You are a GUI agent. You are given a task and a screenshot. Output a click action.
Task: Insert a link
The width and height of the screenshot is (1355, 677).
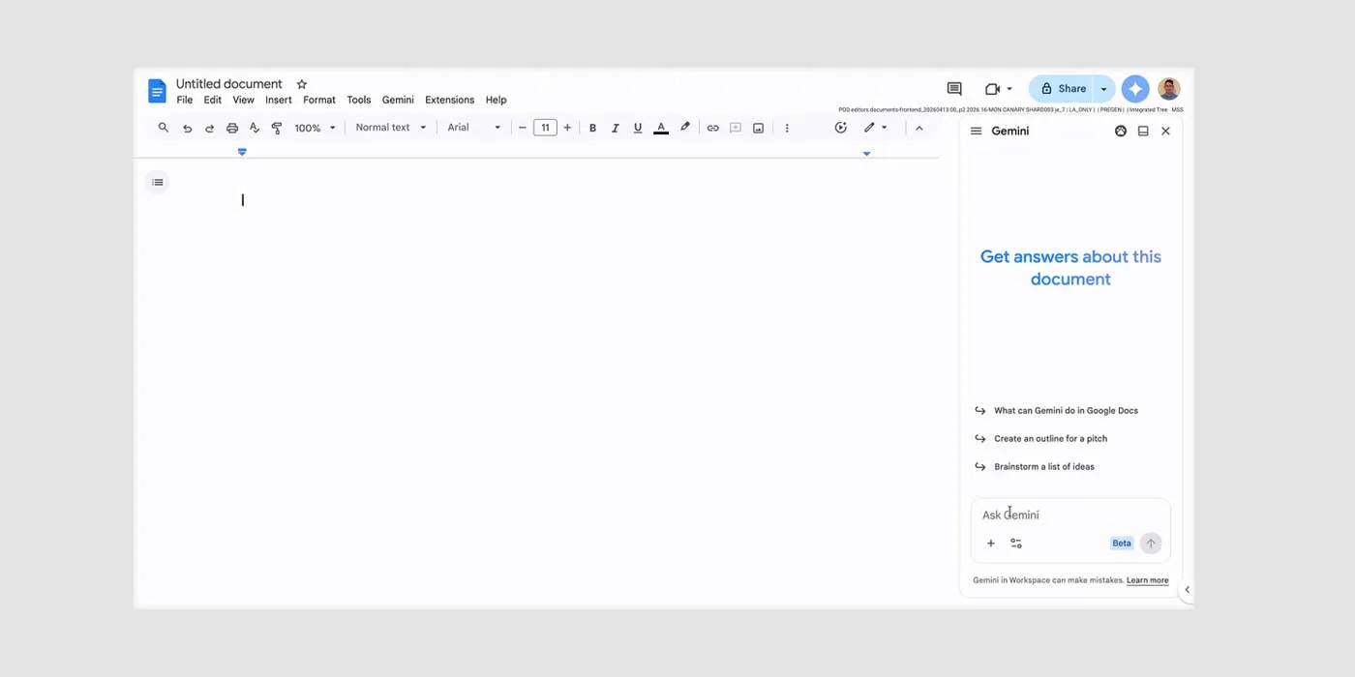[712, 128]
